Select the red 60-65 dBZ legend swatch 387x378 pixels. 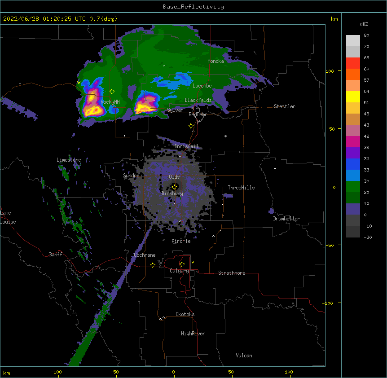pyautogui.click(x=353, y=63)
